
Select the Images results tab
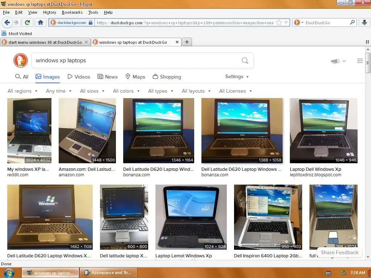point(47,77)
